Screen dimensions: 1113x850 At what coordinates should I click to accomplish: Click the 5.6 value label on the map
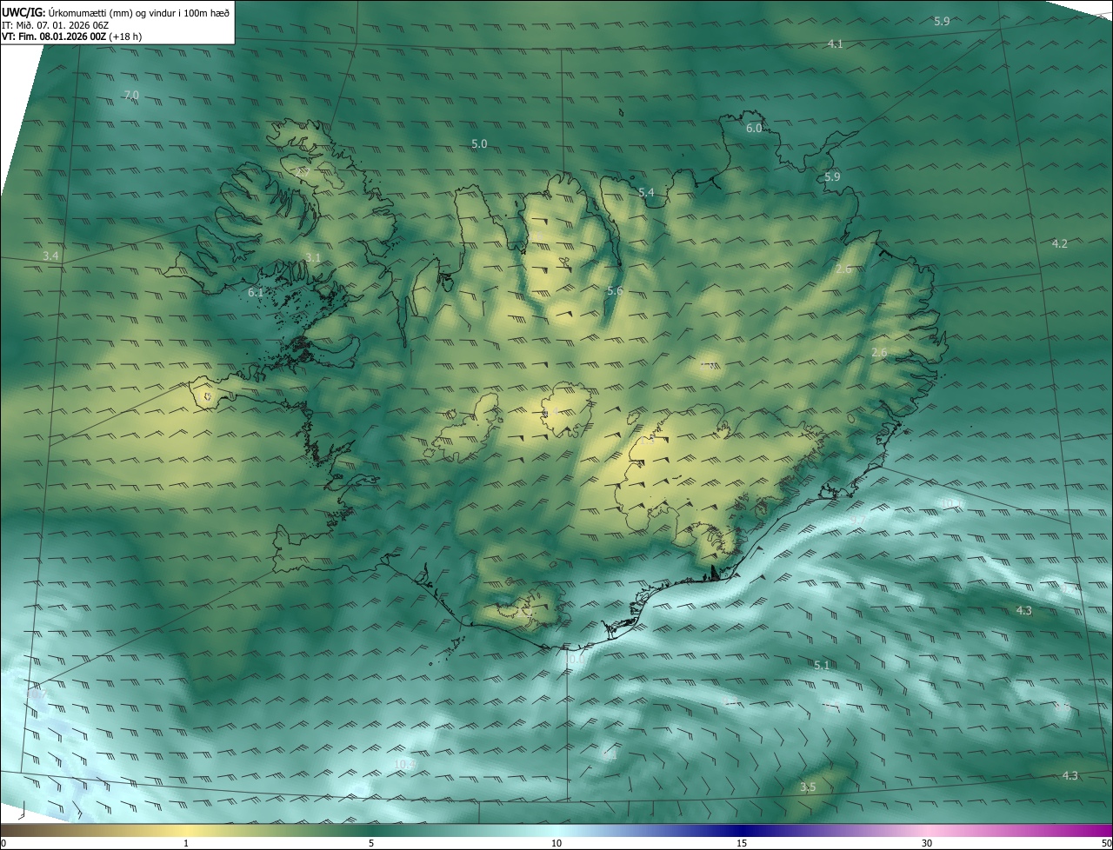615,290
